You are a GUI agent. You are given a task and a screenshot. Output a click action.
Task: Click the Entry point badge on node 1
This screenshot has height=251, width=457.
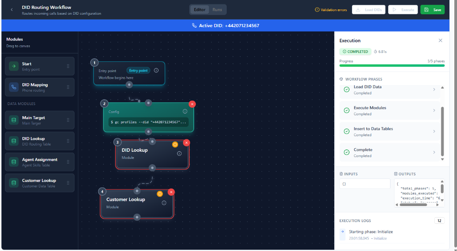pos(138,71)
